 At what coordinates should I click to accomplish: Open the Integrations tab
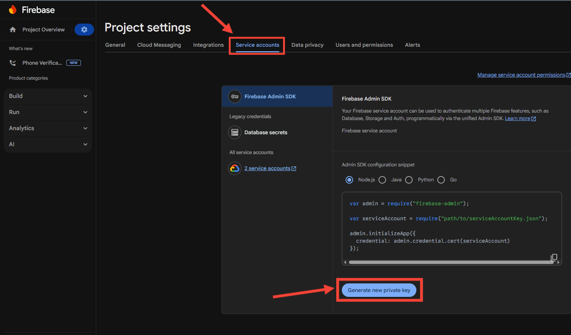[x=208, y=45]
